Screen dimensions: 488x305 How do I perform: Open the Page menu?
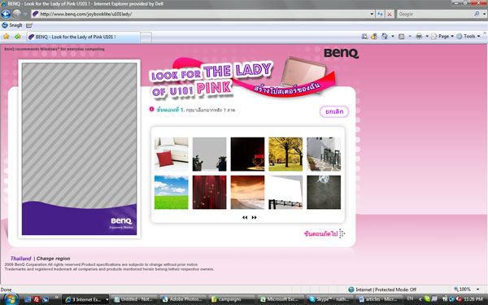point(442,37)
